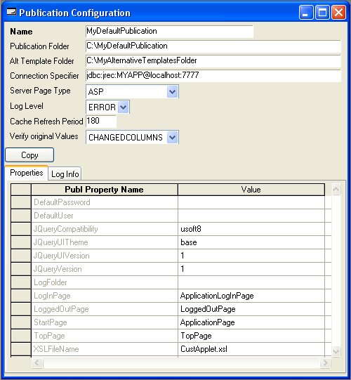The image size is (351, 380).
Task: Click the vertical scrollbar down arrow
Action: [x=336, y=351]
